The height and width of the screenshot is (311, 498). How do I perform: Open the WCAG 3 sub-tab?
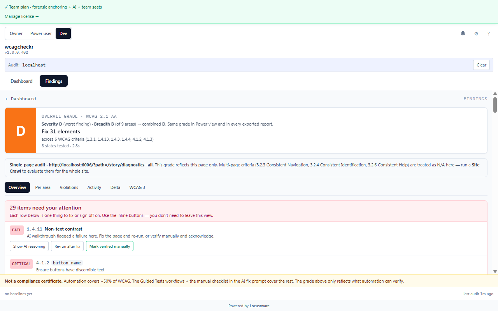coord(137,187)
